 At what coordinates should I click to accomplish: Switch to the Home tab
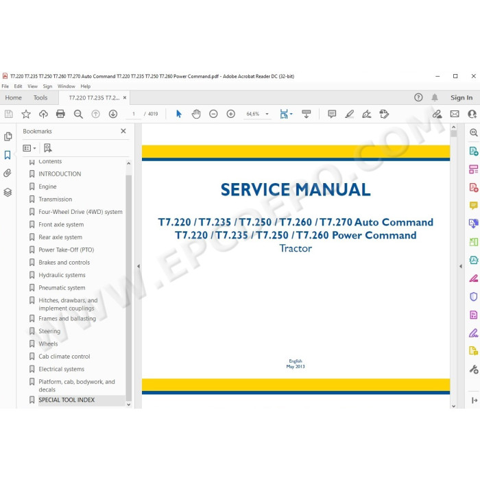pos(14,97)
